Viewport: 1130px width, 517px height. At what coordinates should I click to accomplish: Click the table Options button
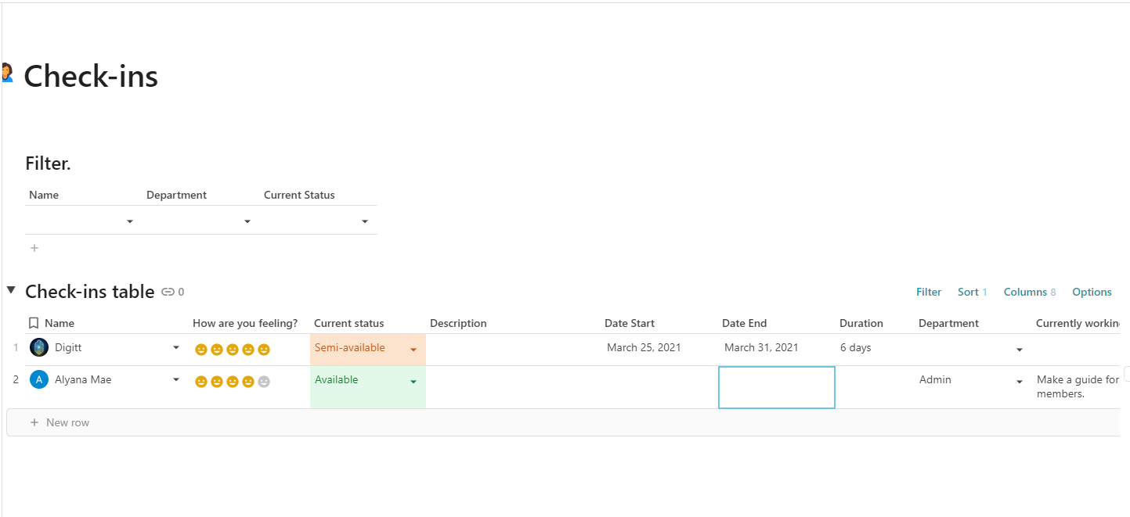(1092, 292)
